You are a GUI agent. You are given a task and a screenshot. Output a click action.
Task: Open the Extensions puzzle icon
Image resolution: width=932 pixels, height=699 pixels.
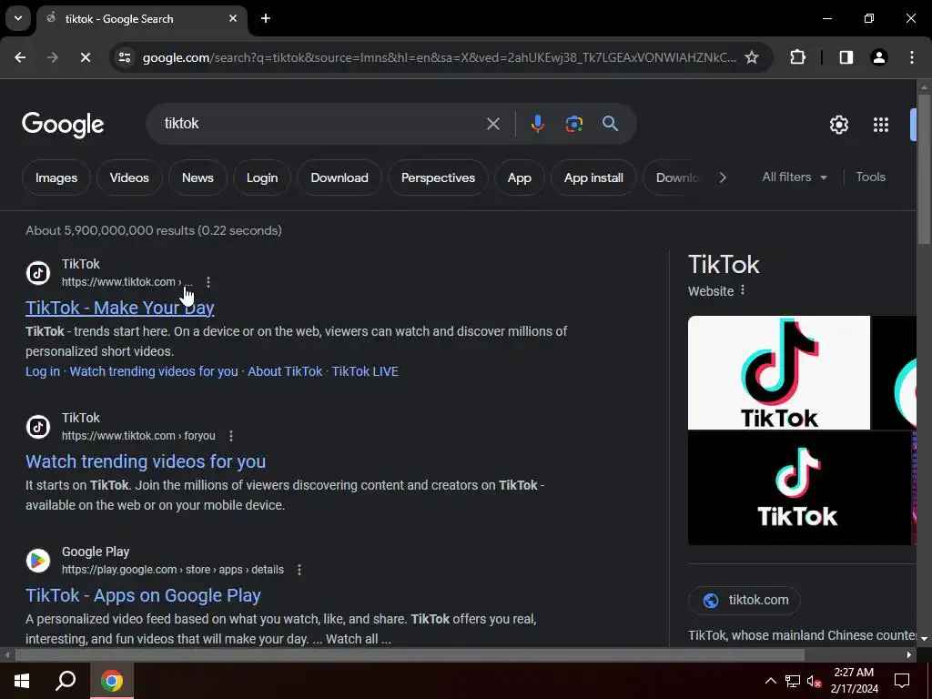[797, 57]
